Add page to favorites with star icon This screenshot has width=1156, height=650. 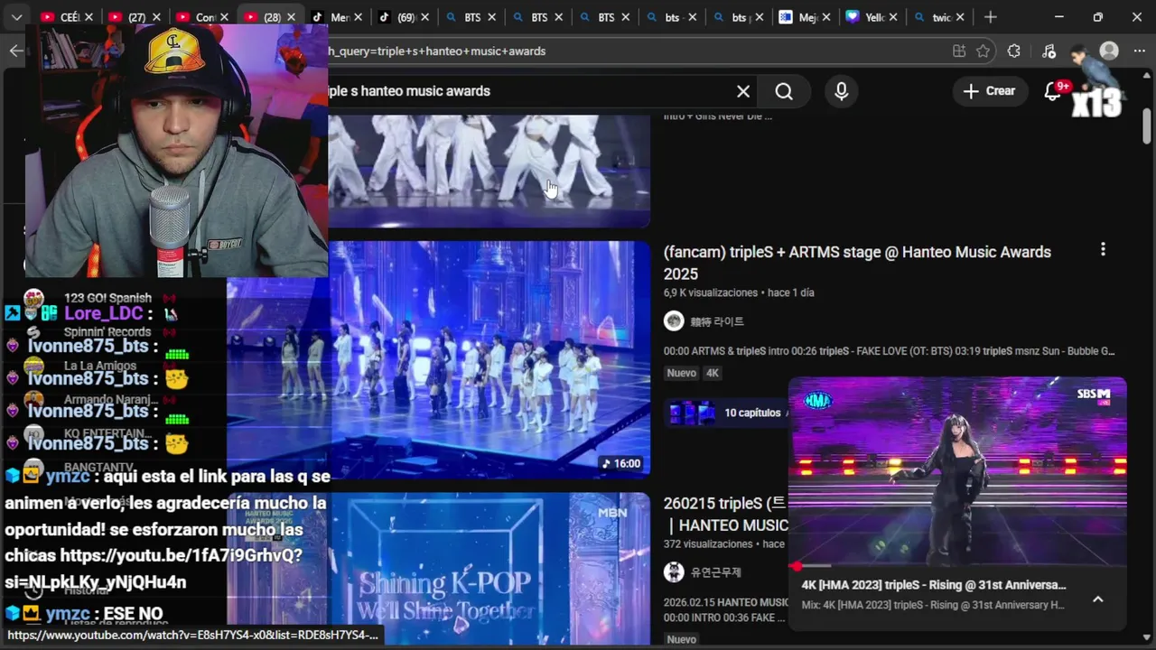pos(984,51)
